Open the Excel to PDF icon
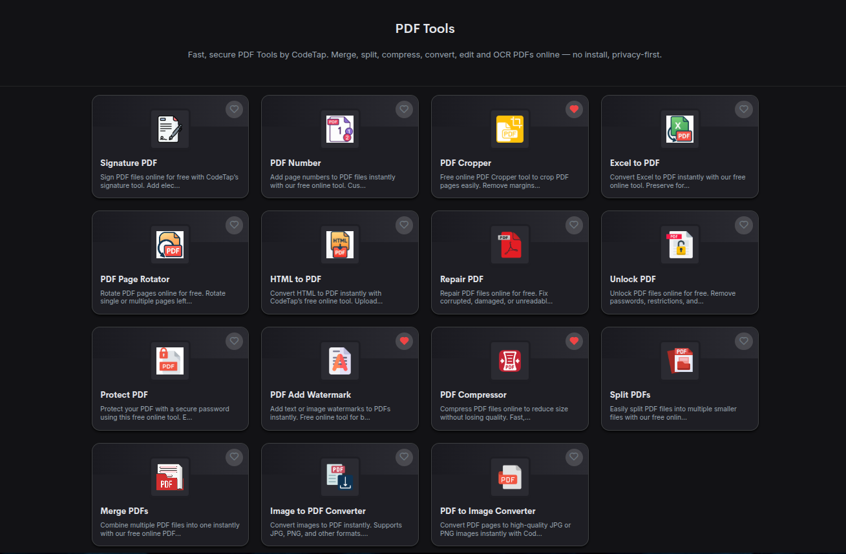The image size is (846, 554). [x=680, y=129]
